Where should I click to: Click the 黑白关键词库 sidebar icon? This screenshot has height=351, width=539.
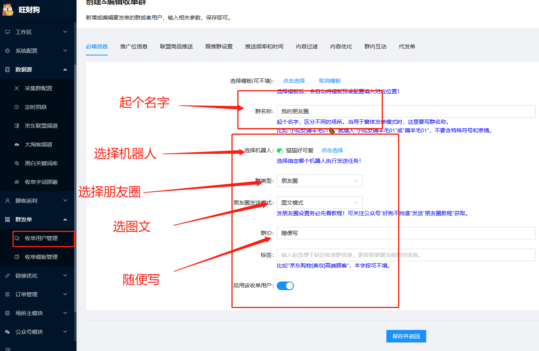coord(17,163)
